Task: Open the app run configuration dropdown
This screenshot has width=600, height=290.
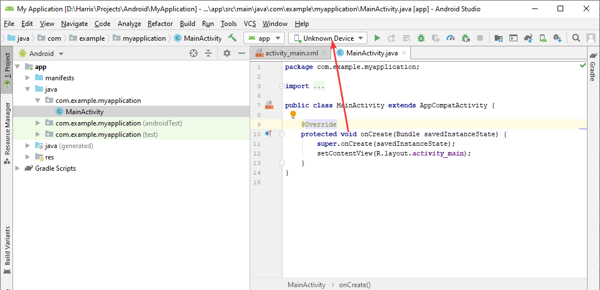Action: click(x=264, y=38)
